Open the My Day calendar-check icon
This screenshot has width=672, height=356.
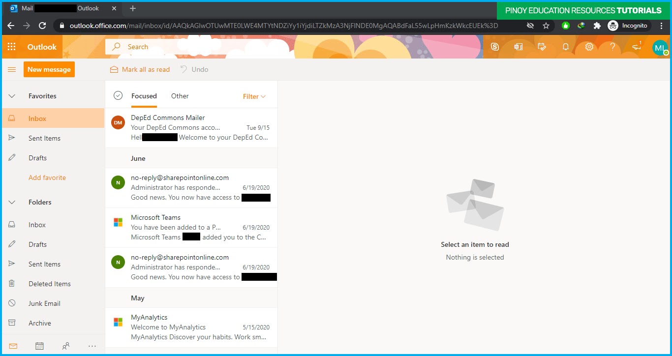click(x=542, y=47)
